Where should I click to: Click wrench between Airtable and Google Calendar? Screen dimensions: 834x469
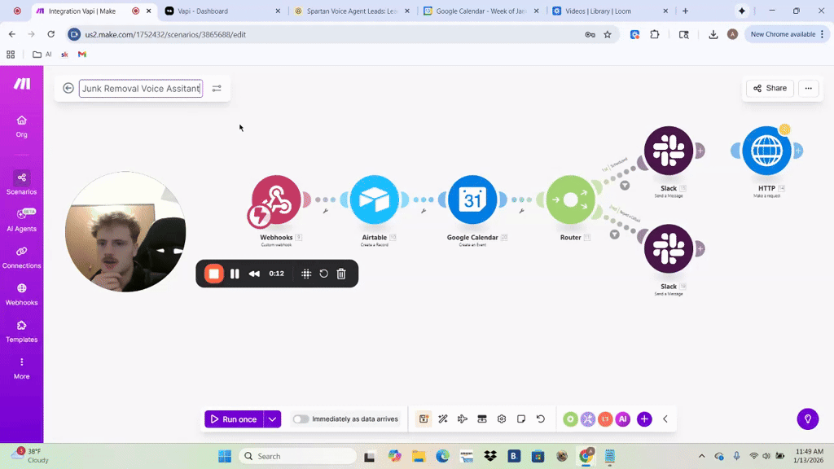pos(424,211)
